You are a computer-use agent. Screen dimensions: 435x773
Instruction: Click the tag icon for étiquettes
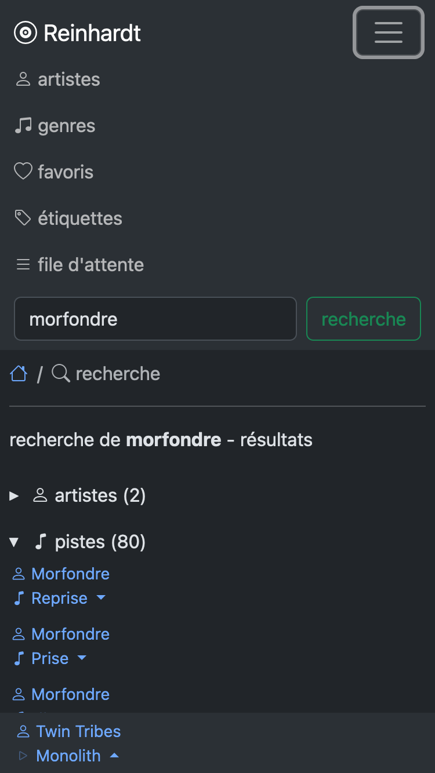(23, 218)
